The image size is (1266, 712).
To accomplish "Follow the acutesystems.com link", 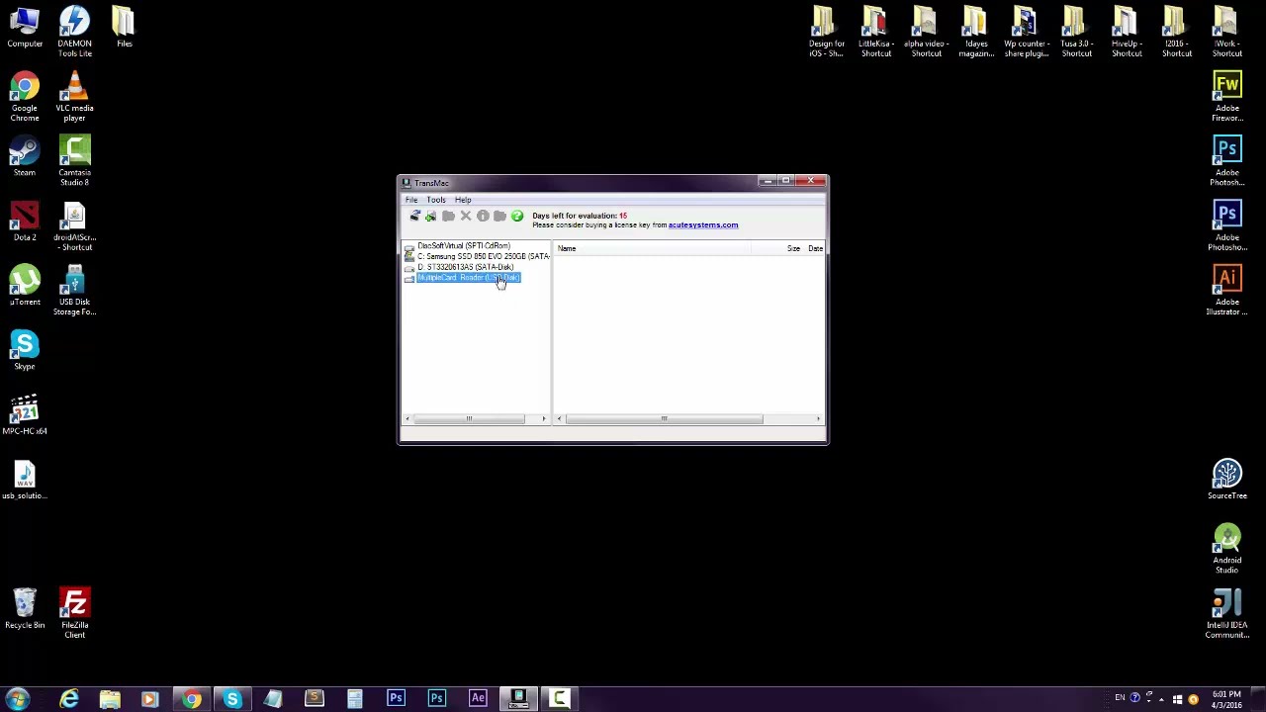I will click(x=703, y=225).
